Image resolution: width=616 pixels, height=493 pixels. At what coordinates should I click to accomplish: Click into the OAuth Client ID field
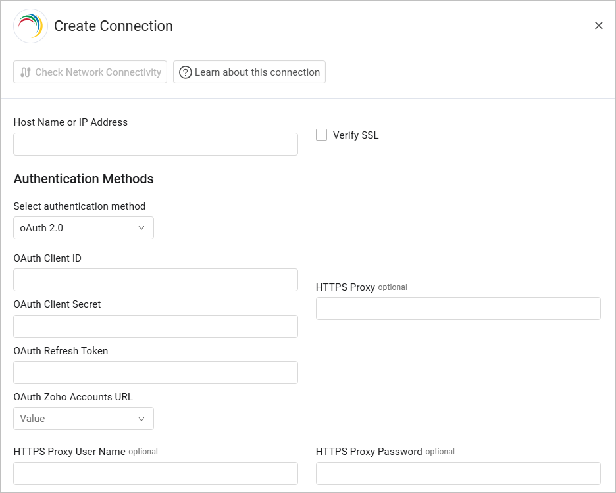coord(155,280)
